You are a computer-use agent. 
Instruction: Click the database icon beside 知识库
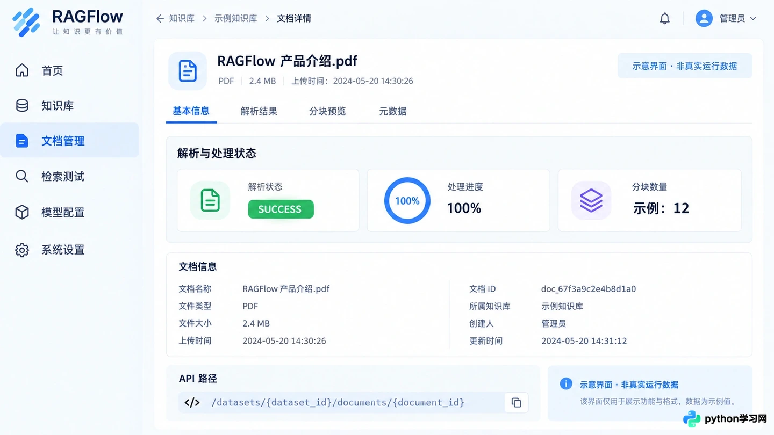(x=22, y=106)
